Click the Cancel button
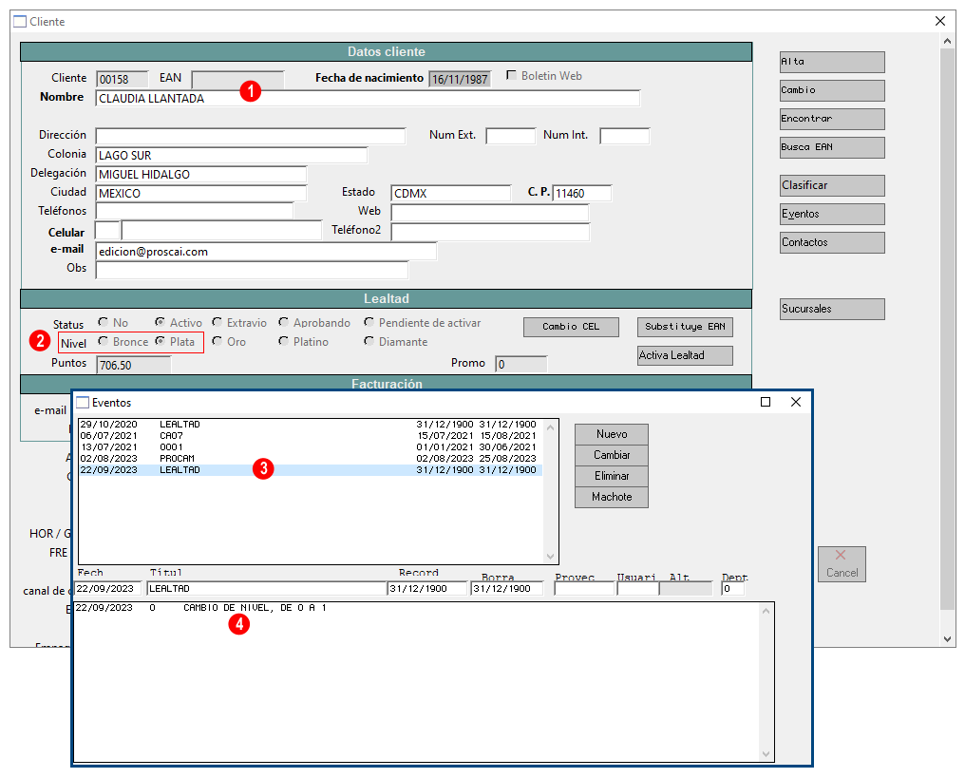The height and width of the screenshot is (778, 965). pyautogui.click(x=842, y=564)
